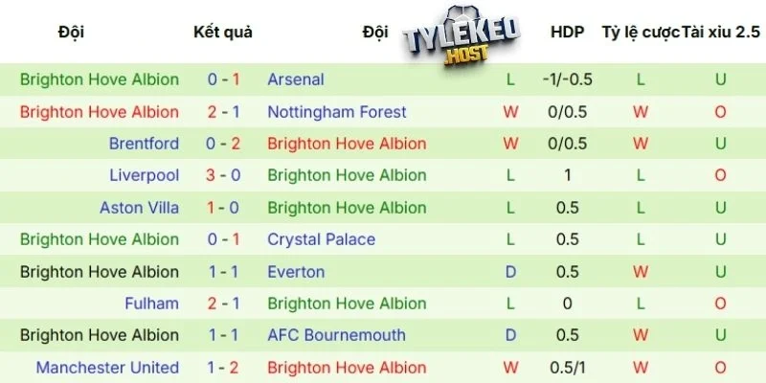Open the Aston Villa team link
Screen dimensions: 766x383
click(139, 208)
